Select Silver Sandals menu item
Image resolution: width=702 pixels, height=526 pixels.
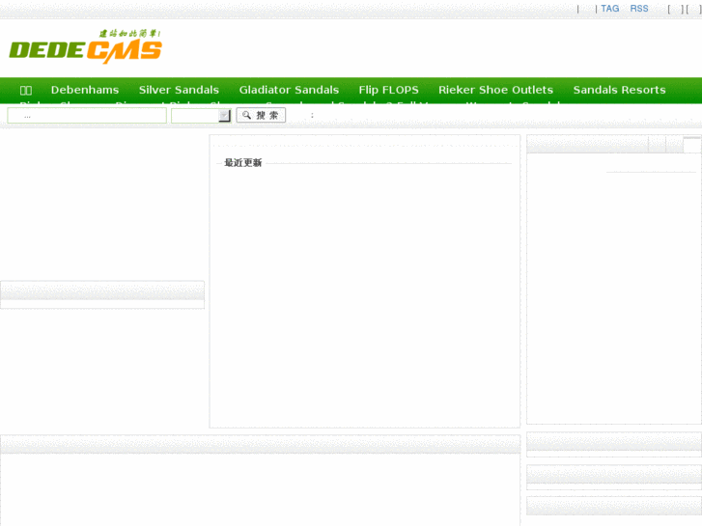click(x=179, y=90)
